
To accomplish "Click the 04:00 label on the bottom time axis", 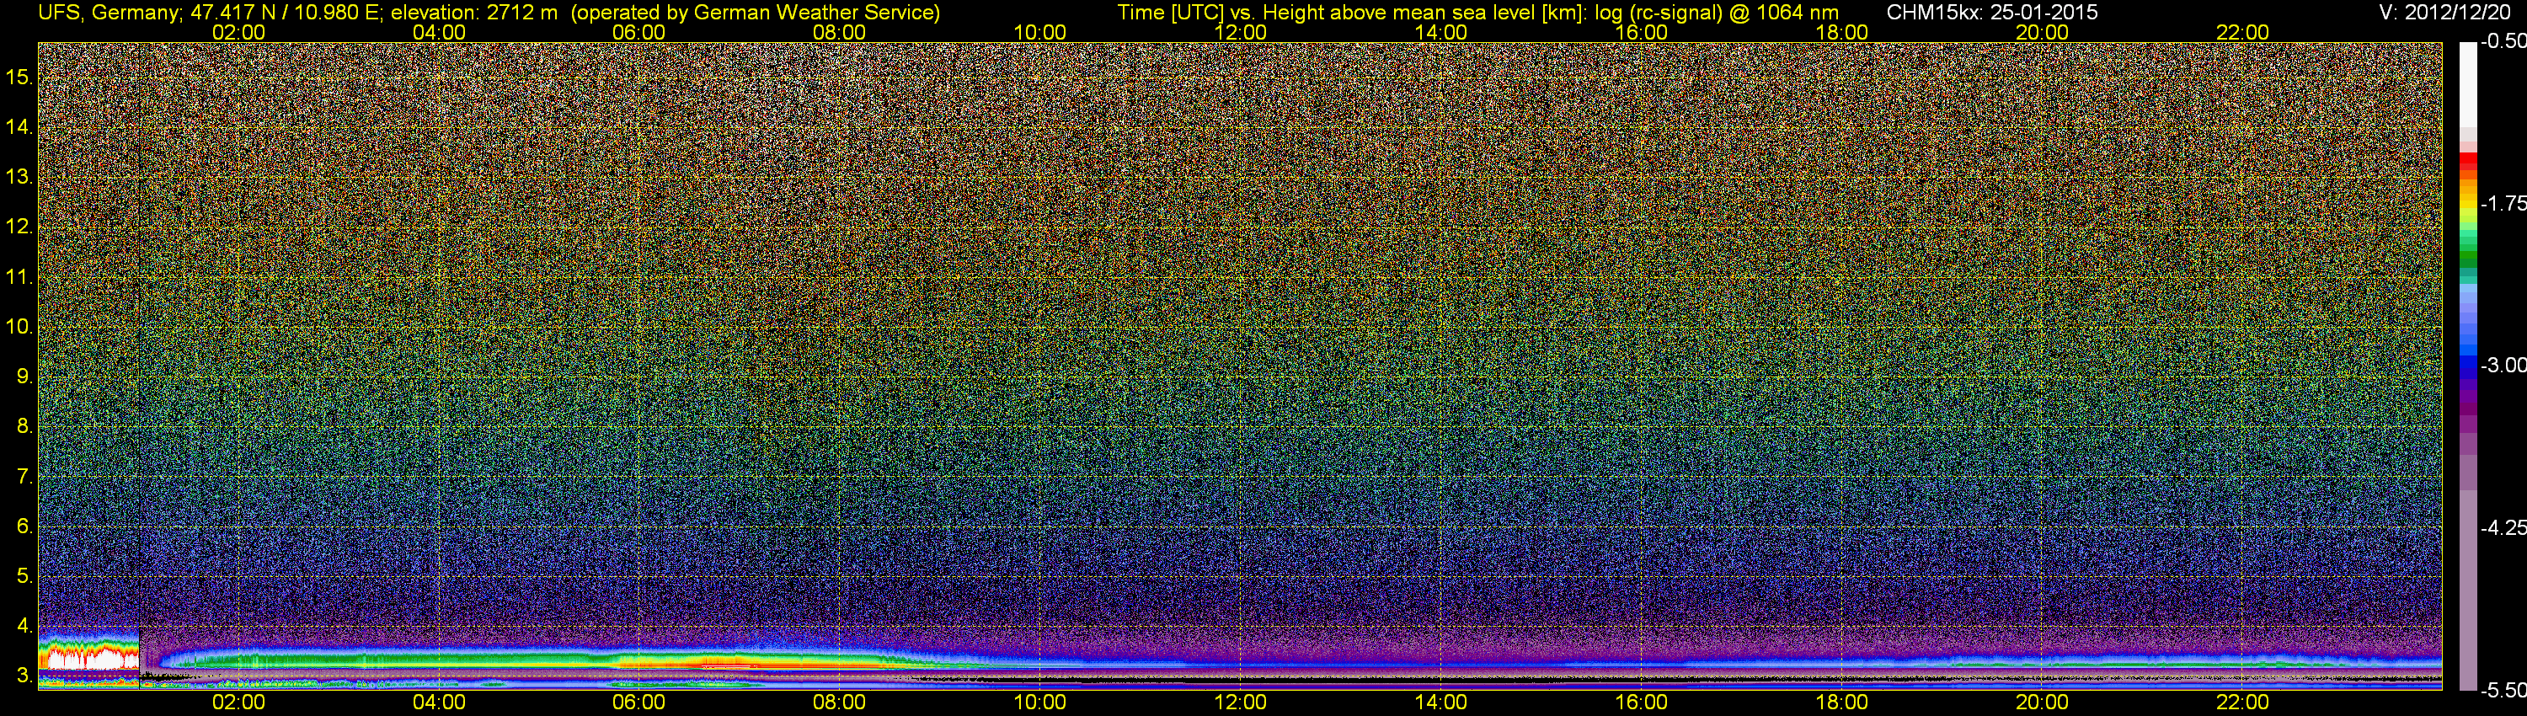I will (x=439, y=703).
